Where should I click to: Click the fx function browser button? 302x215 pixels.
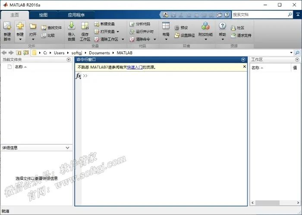click(x=79, y=76)
